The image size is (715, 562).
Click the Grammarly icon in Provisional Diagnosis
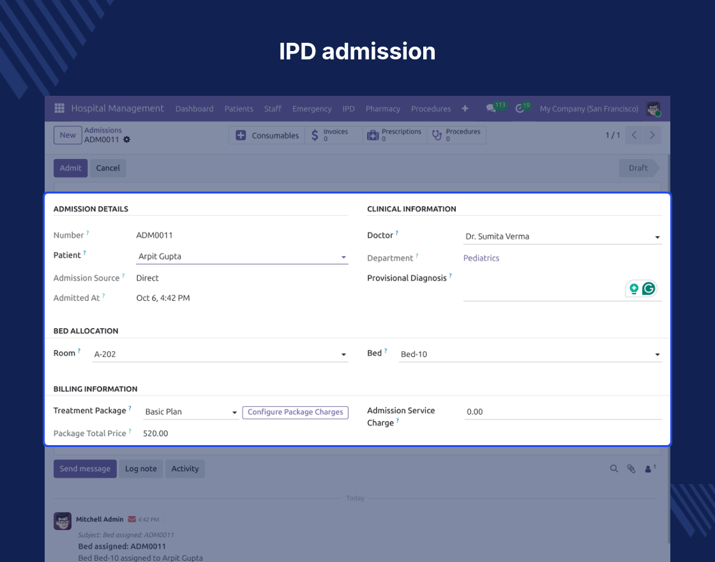coord(649,288)
